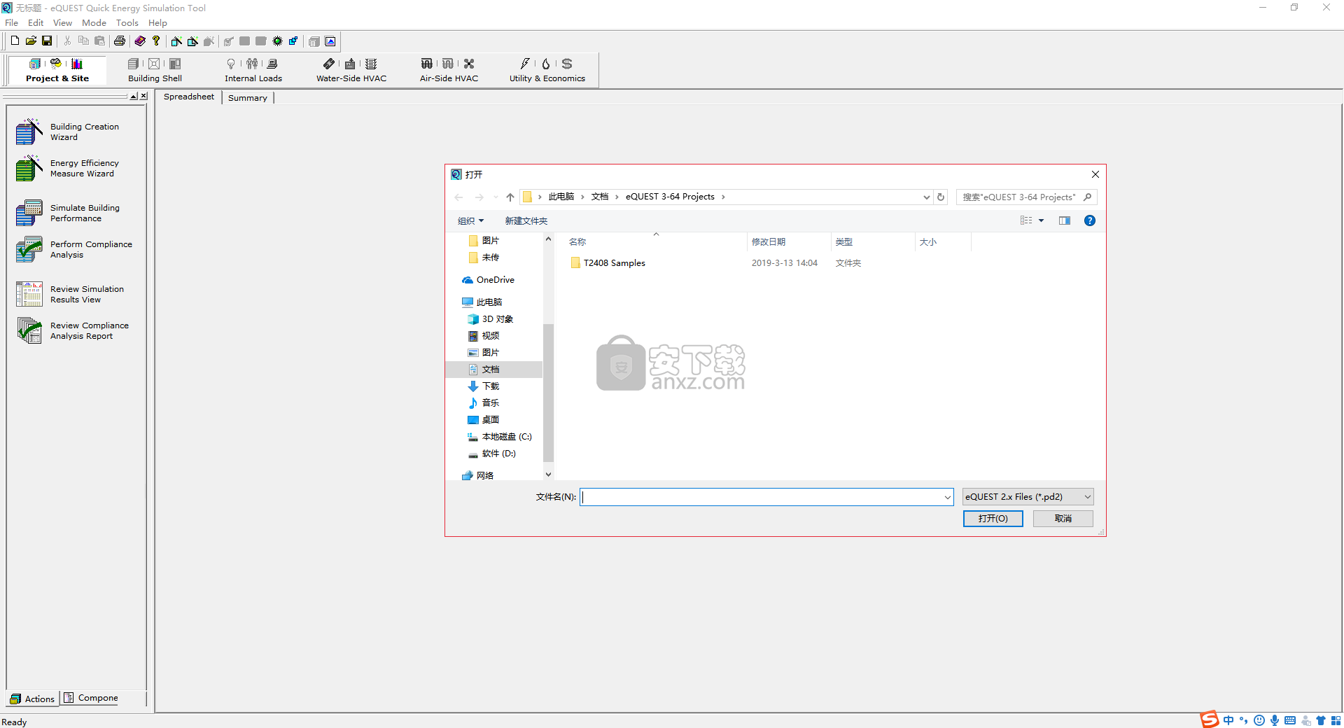Click the floor plan icon above Building Shell
1344x728 pixels.
tap(175, 64)
